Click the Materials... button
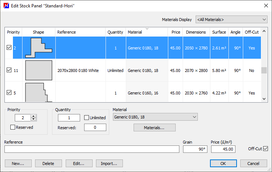Viewport: 272px width, 172px height. click(x=155, y=128)
